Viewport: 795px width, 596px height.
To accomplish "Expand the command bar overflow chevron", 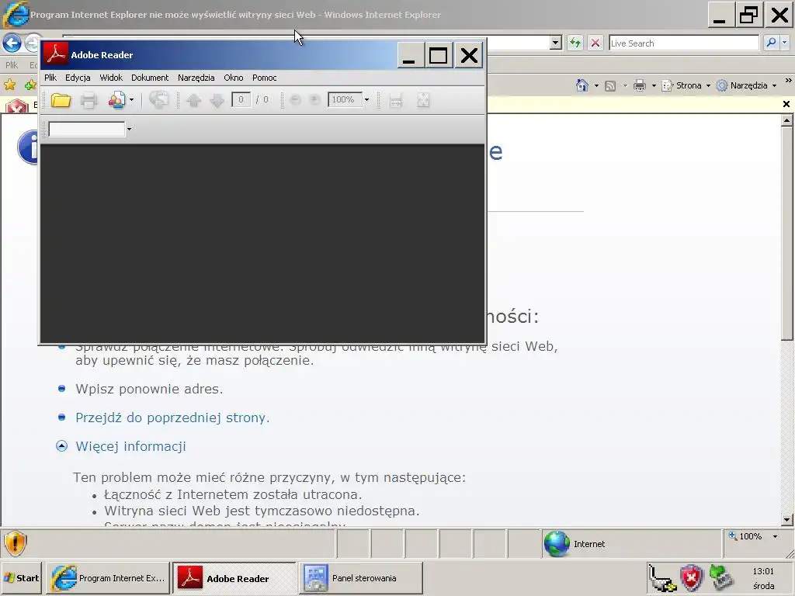I will (788, 80).
